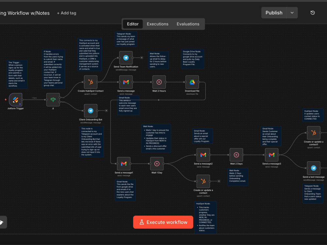327x245 pixels.
Task: Open the Client Onboarding Bot Telegram node
Action: (91, 111)
